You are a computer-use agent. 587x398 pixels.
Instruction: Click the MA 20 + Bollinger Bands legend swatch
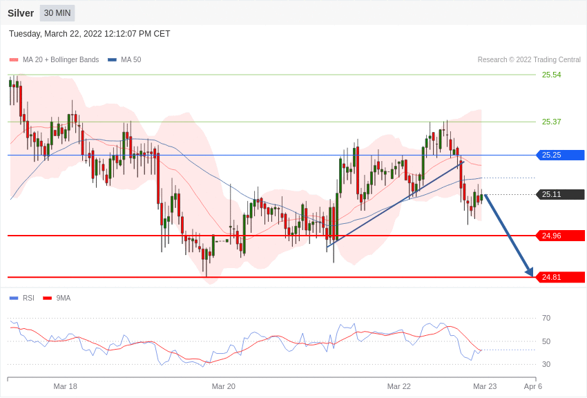(14, 60)
